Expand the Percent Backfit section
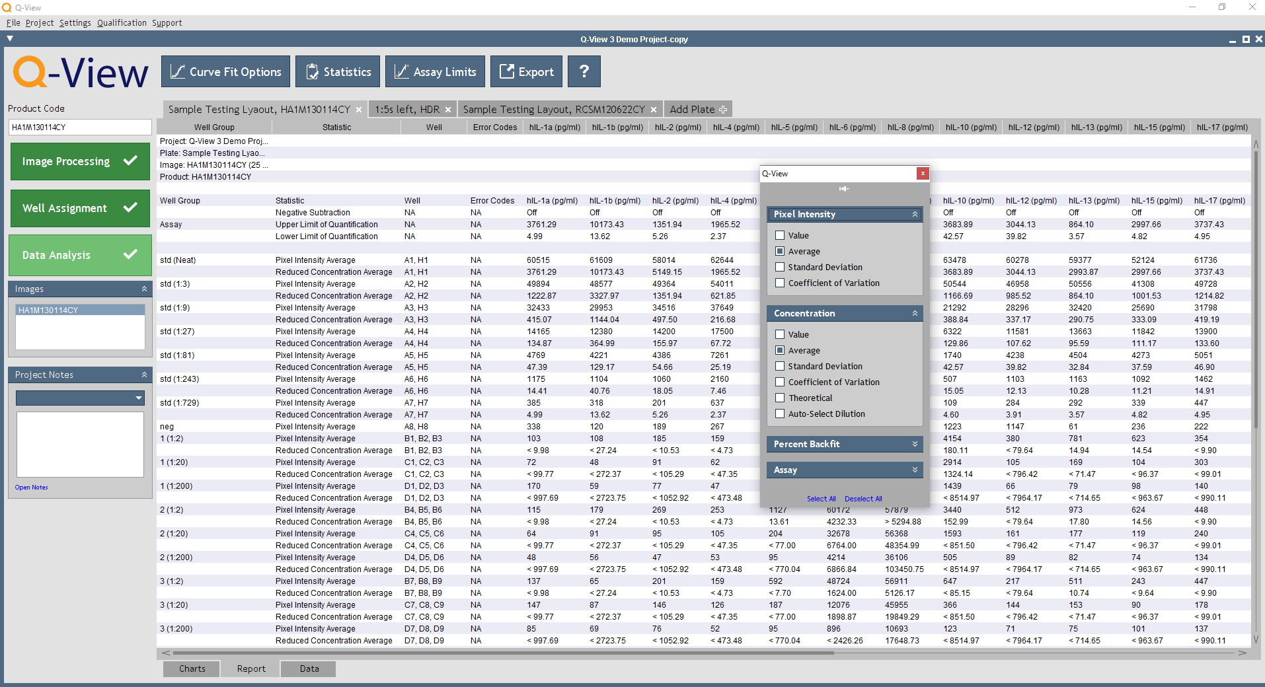Viewport: 1265px width, 687px height. [x=915, y=444]
